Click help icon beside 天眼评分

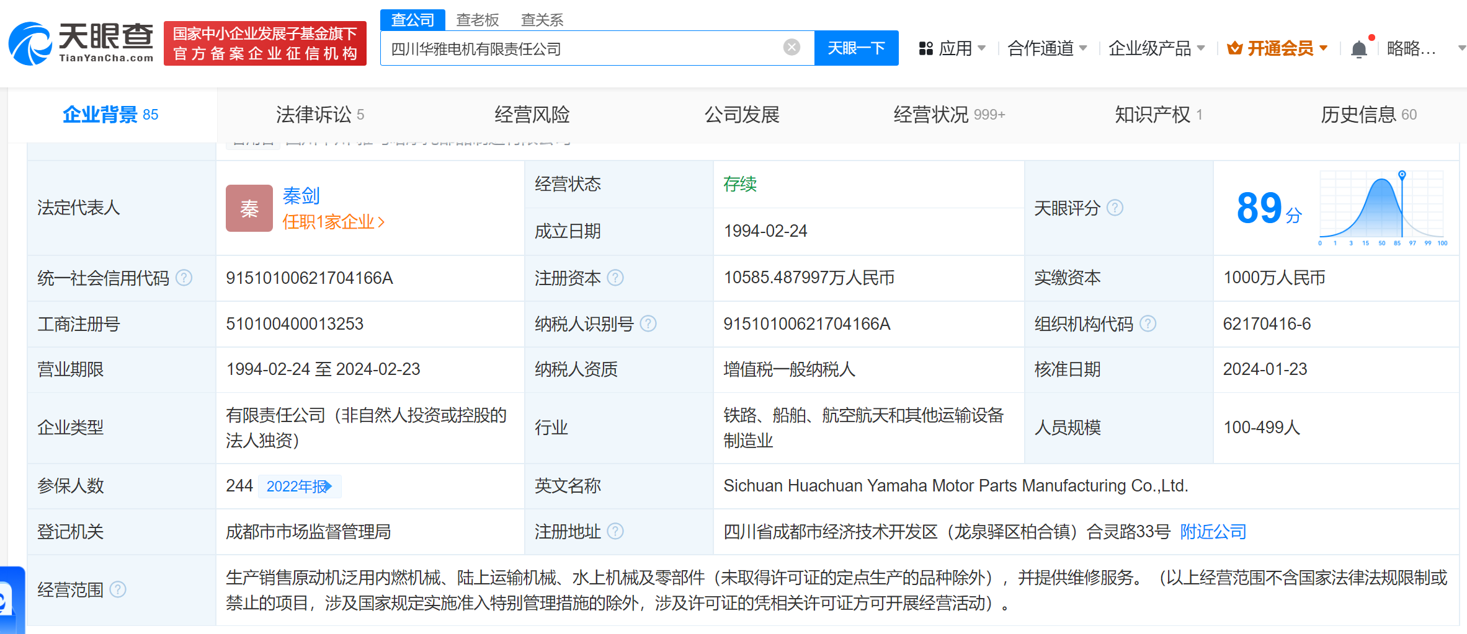(x=1115, y=208)
